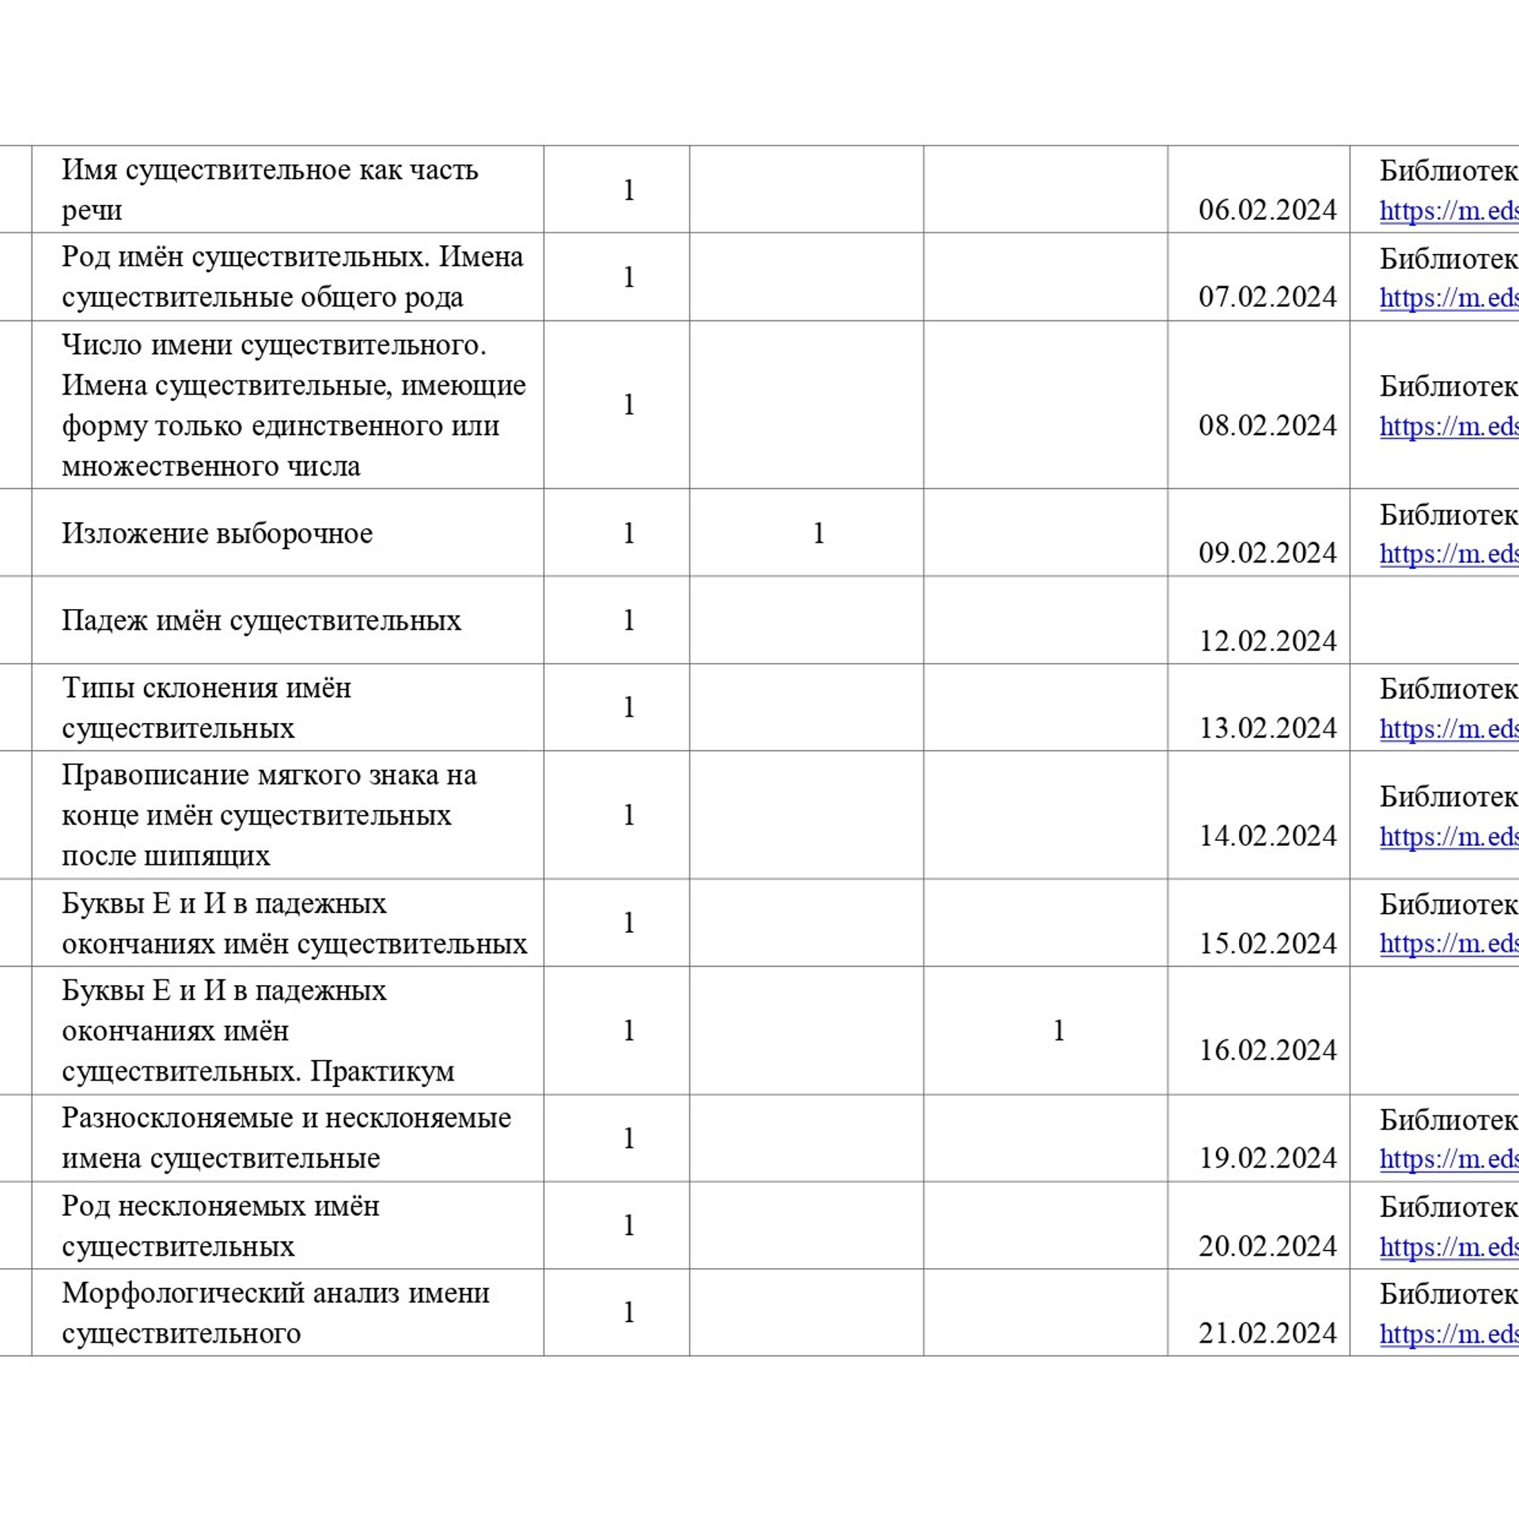Follow the link beside date 20.02.2024
Image resolution: width=1519 pixels, height=1519 pixels.
[x=1448, y=1247]
